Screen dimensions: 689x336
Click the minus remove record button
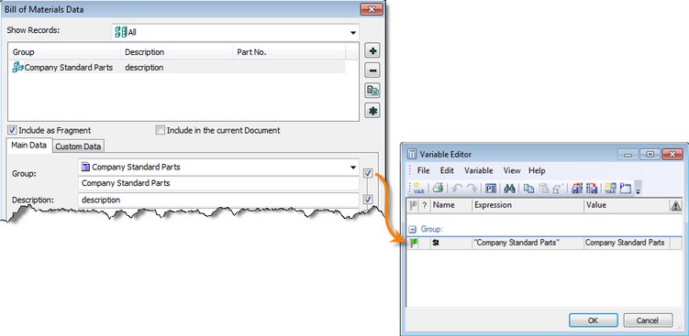pos(372,70)
